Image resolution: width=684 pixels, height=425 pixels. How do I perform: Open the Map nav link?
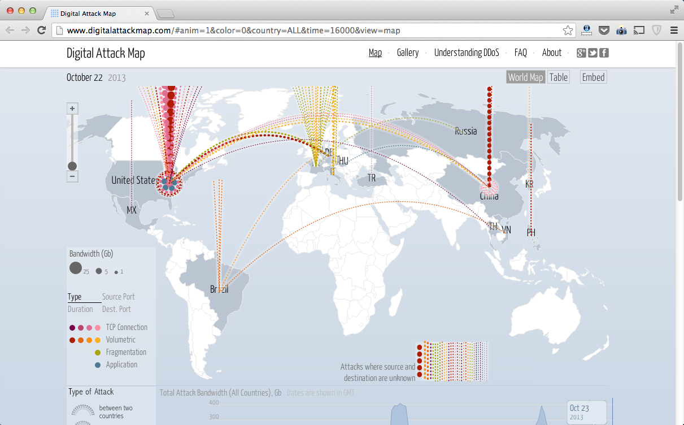click(x=375, y=53)
